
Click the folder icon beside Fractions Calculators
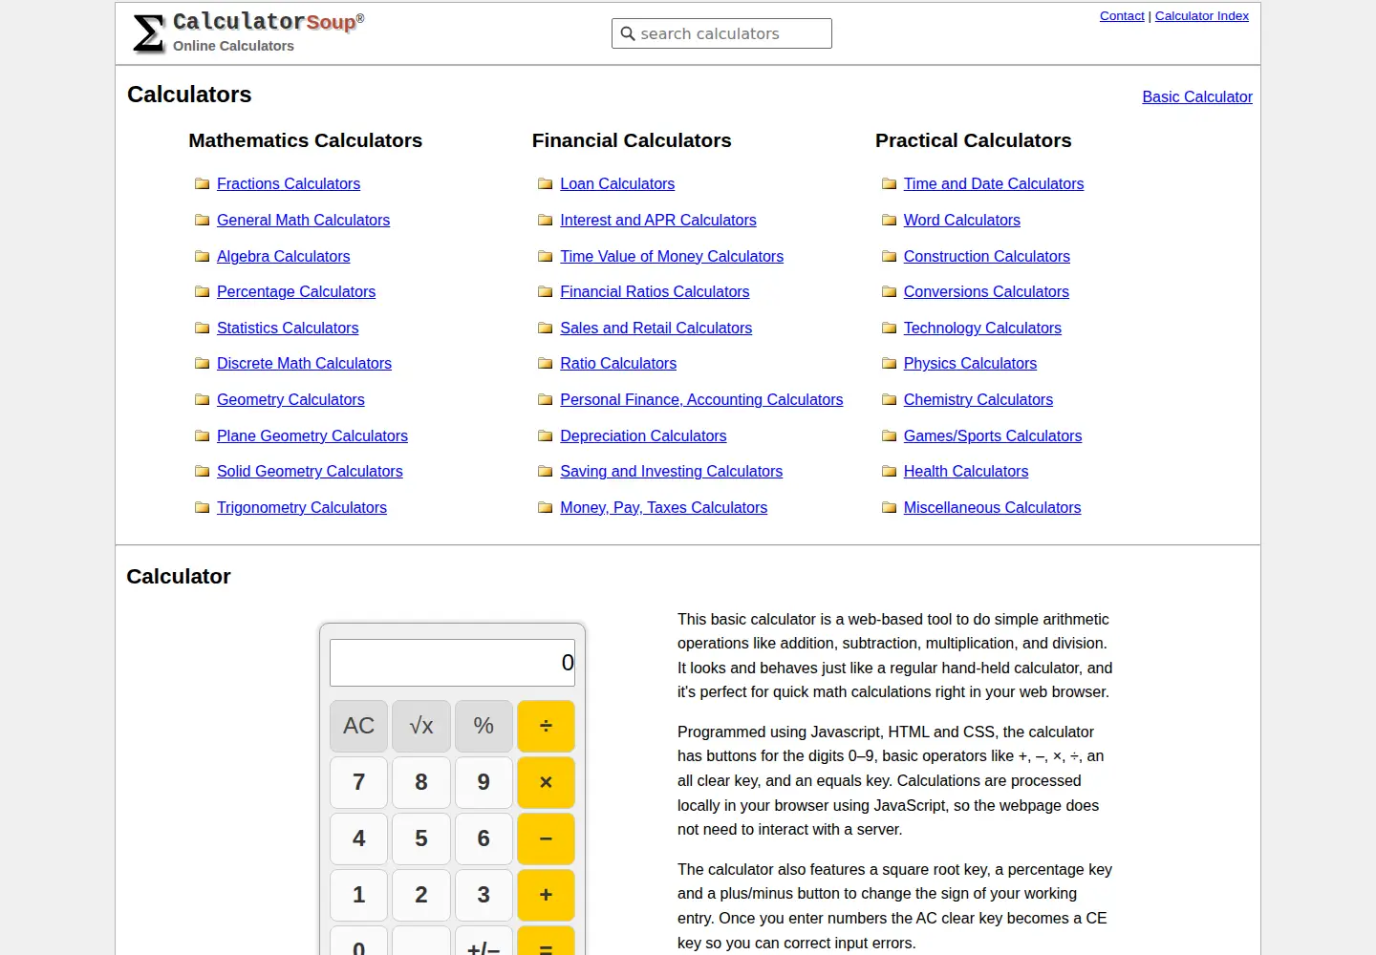point(202,184)
